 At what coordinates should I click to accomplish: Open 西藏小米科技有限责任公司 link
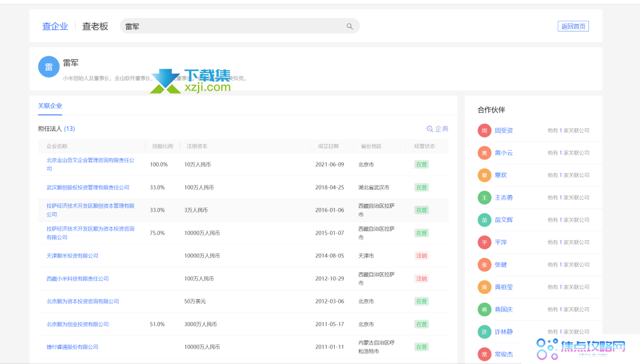tap(78, 279)
